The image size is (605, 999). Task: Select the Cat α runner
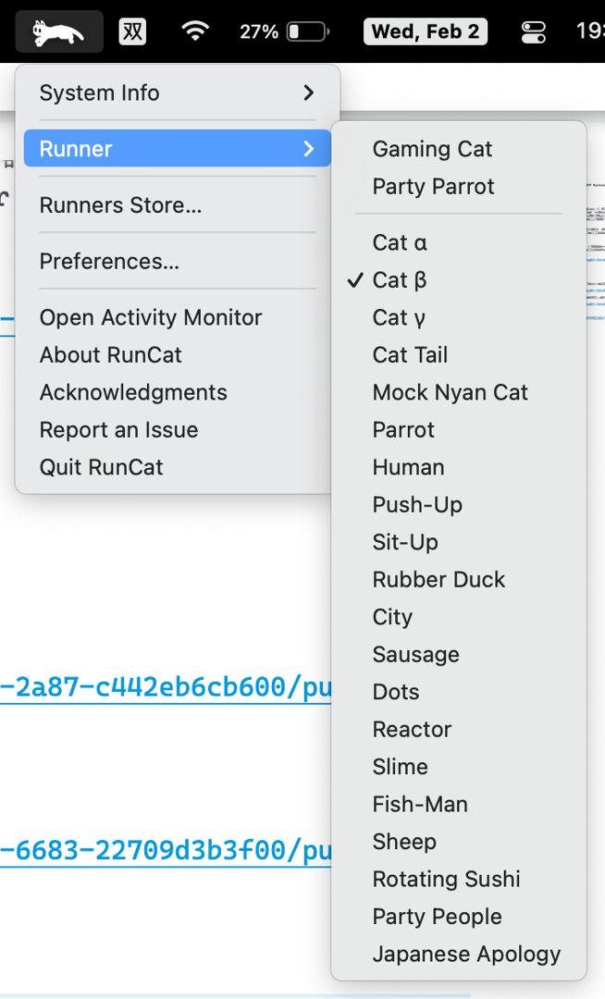point(399,242)
